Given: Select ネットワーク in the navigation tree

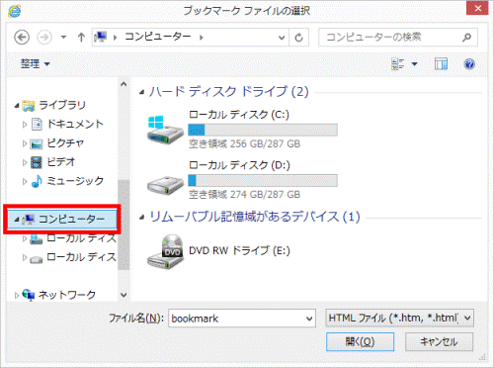Looking at the screenshot, I should click(x=67, y=295).
